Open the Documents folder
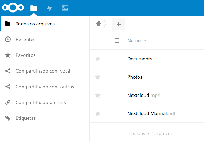Screen dimensions: 204x142 pos(140,59)
